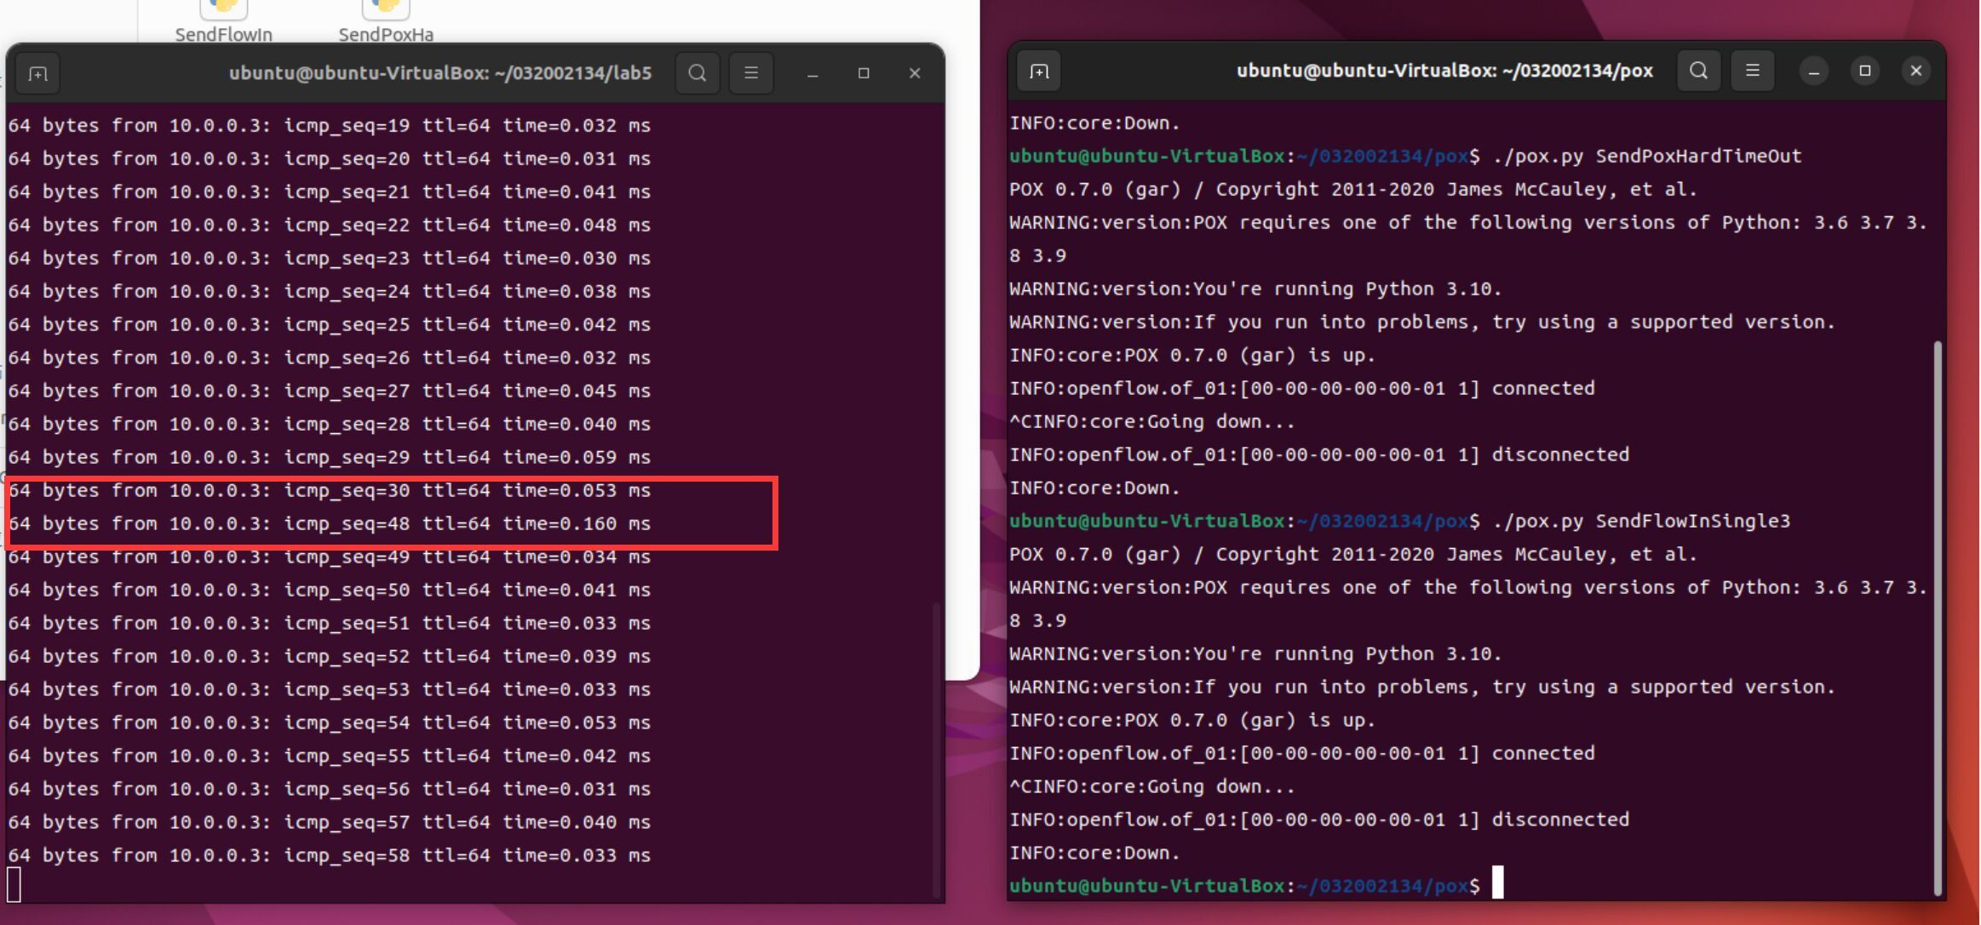Image resolution: width=1981 pixels, height=925 pixels.
Task: Click the lab5 terminal title text
Action: click(440, 73)
